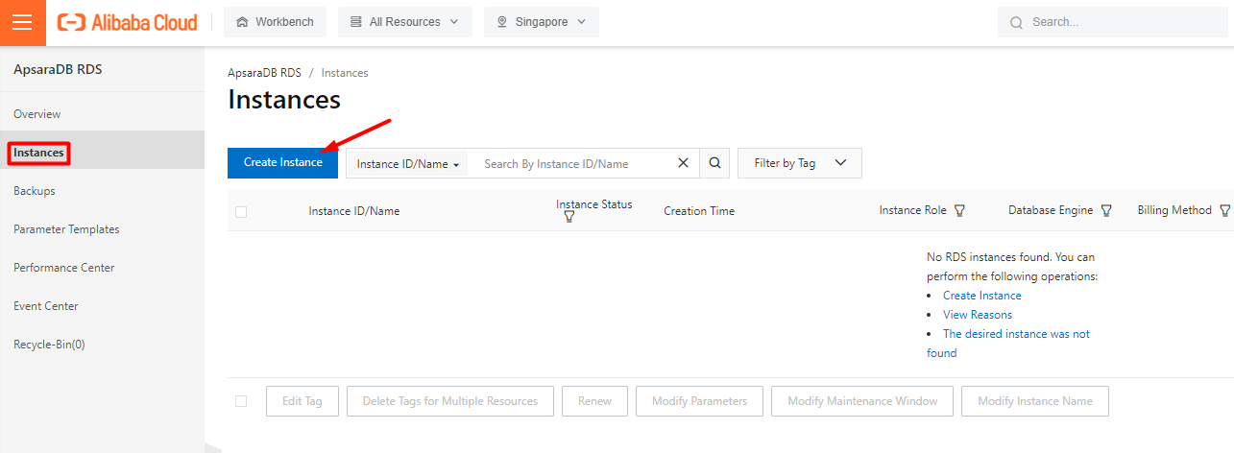Click the Billing Method filter funnel icon

(1224, 211)
